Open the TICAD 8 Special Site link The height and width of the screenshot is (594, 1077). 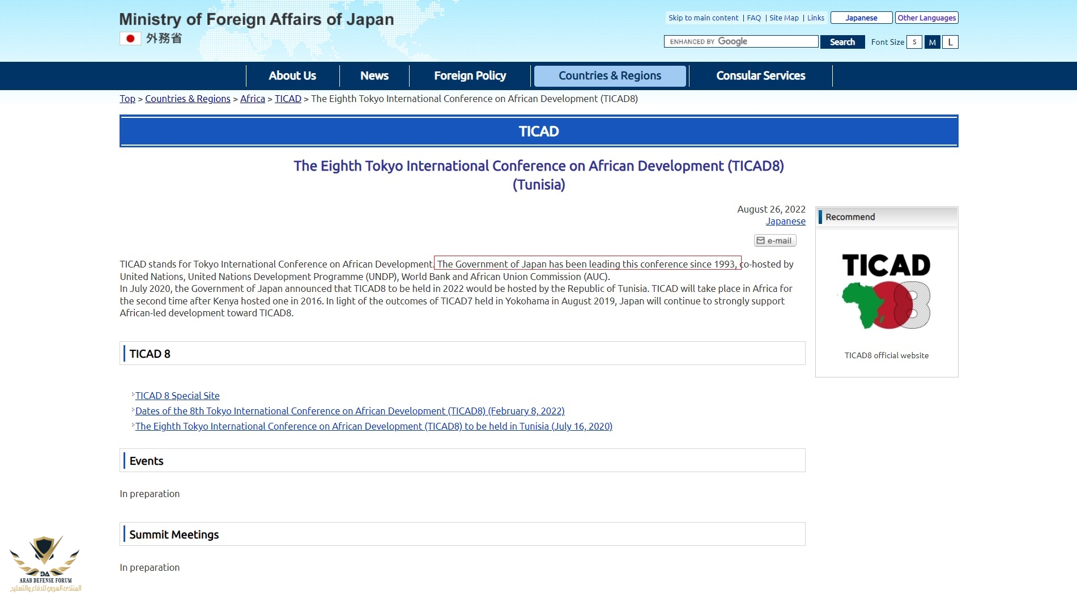[177, 396]
